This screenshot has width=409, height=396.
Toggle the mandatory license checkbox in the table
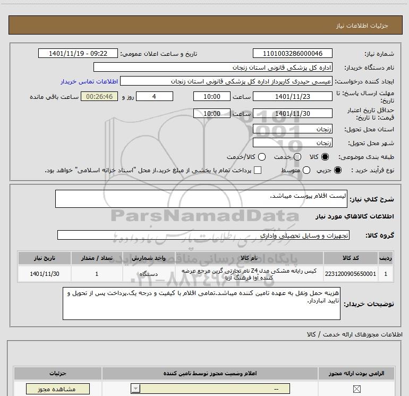[356, 389]
